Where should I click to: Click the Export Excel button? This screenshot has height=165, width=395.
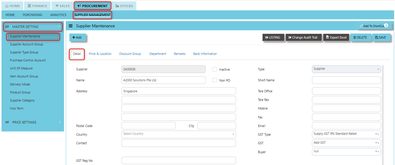tap(336, 37)
